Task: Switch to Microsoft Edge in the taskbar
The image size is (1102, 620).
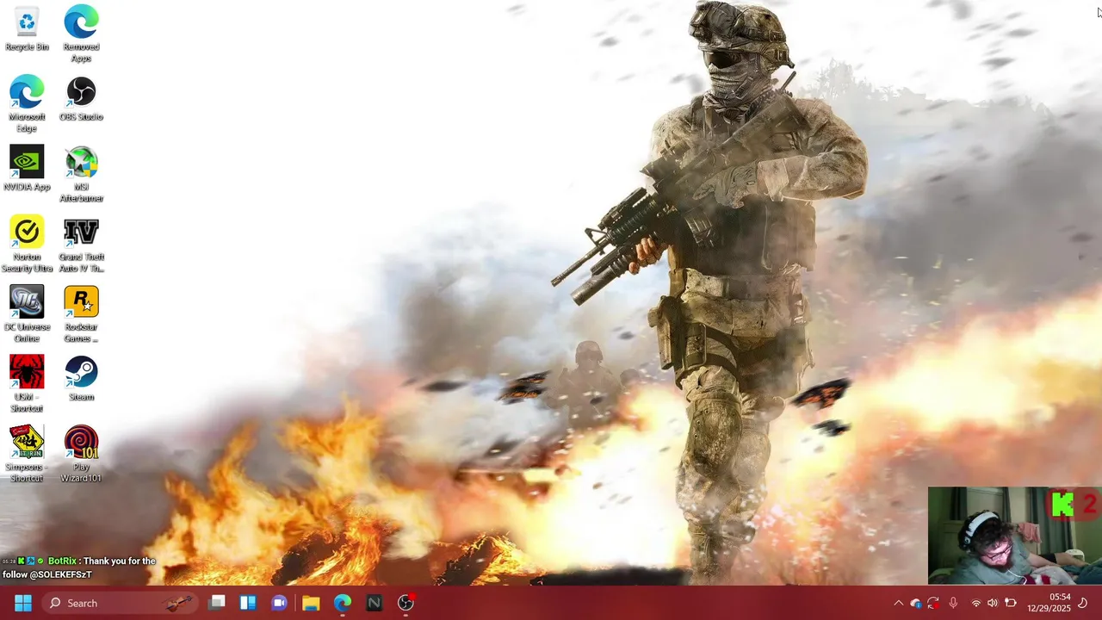Action: [343, 603]
